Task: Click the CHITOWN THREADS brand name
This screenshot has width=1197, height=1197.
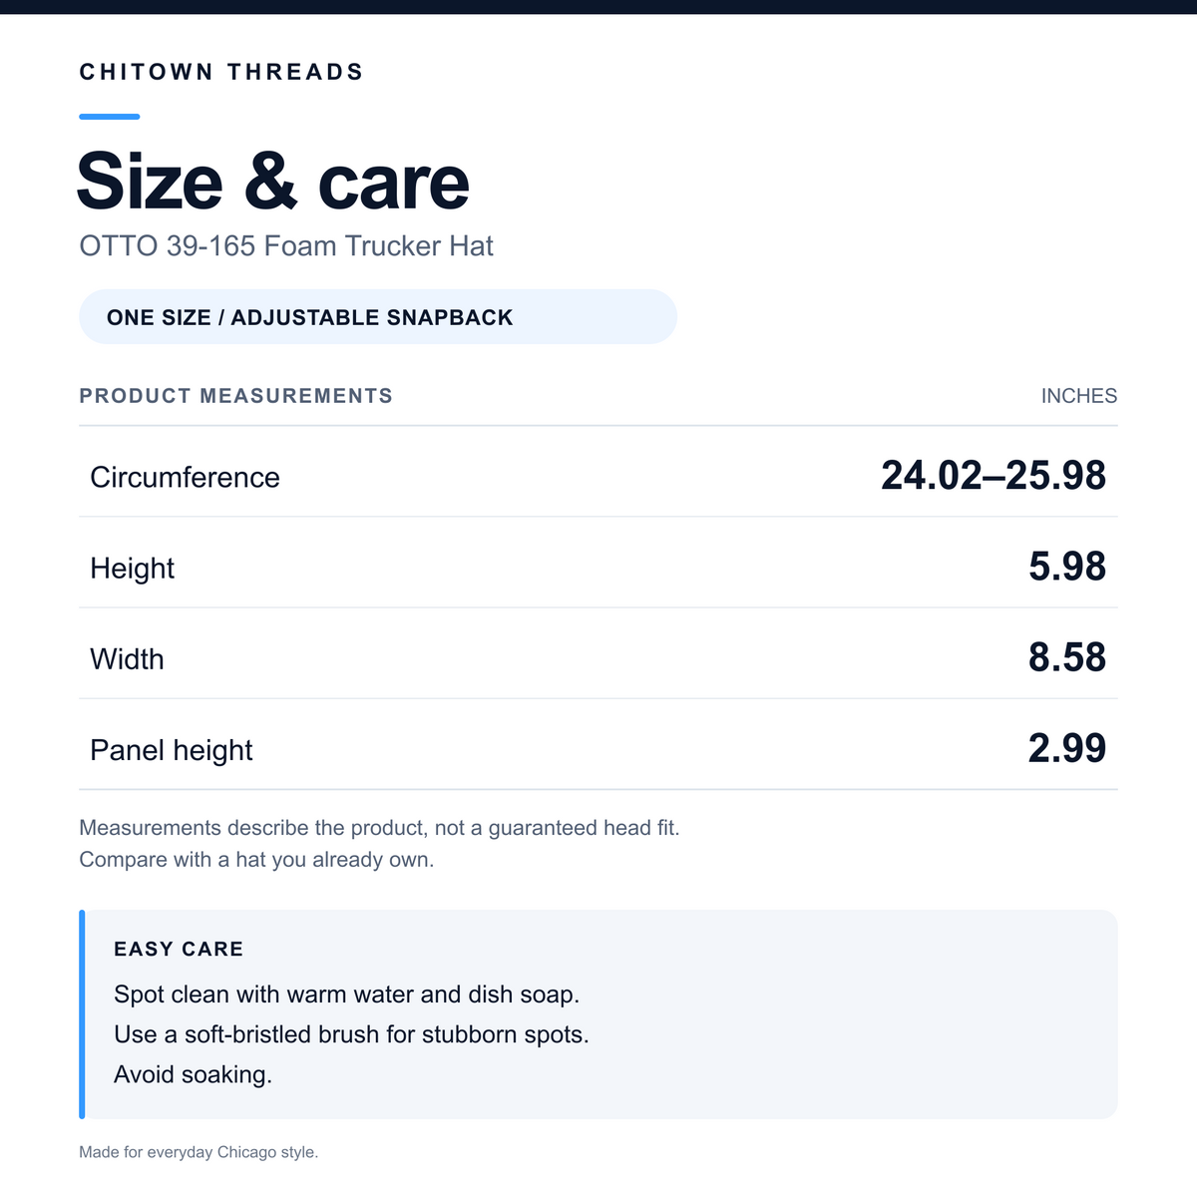Action: tap(221, 72)
